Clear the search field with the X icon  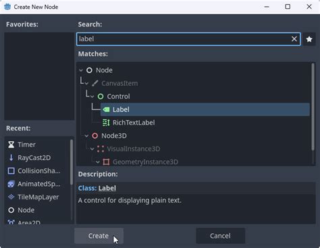click(x=294, y=39)
